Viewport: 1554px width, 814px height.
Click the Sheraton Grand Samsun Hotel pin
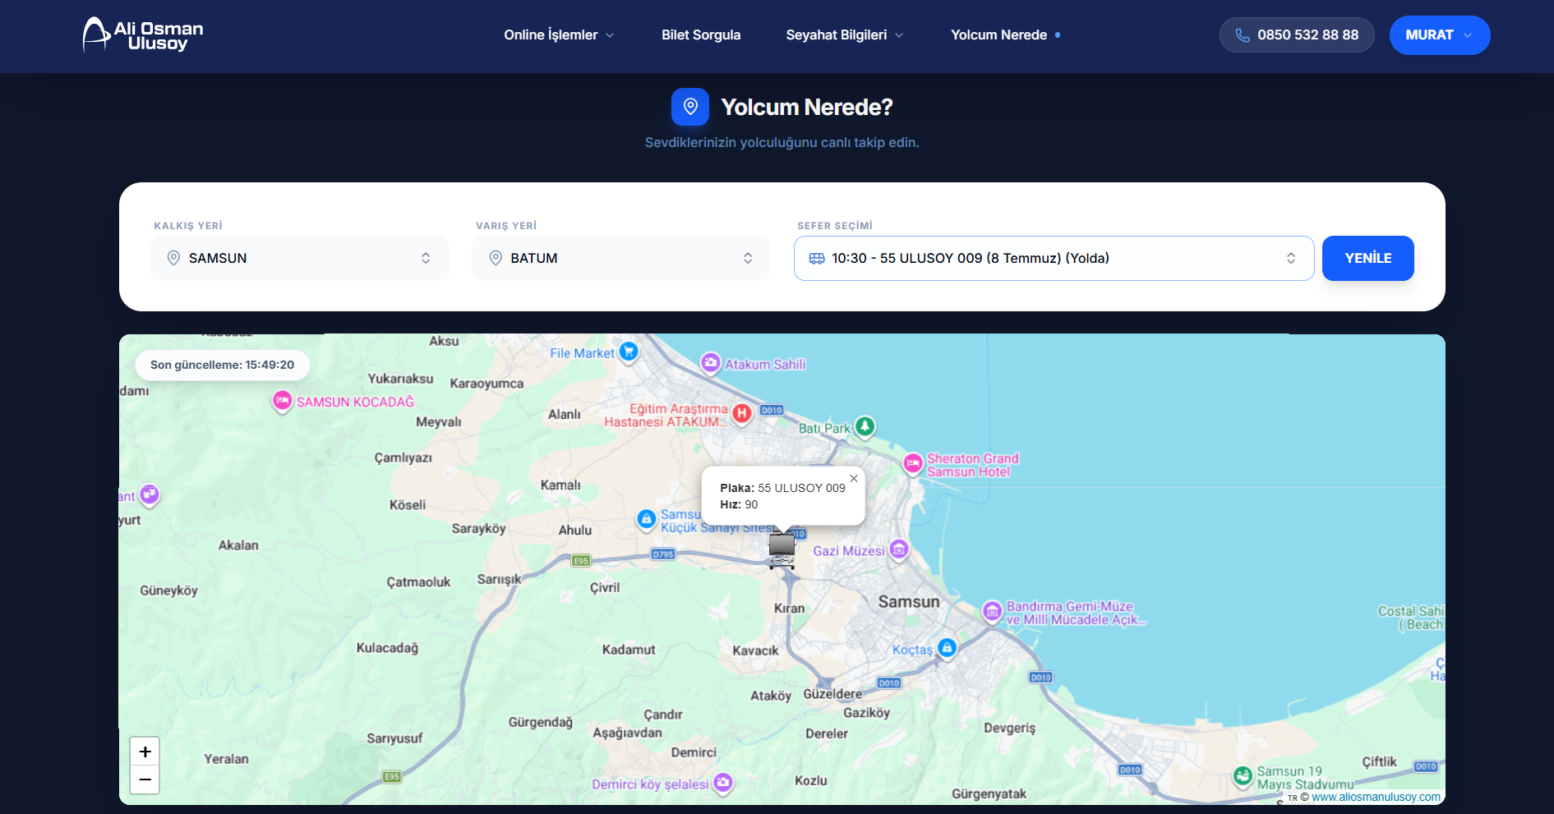[x=913, y=463]
